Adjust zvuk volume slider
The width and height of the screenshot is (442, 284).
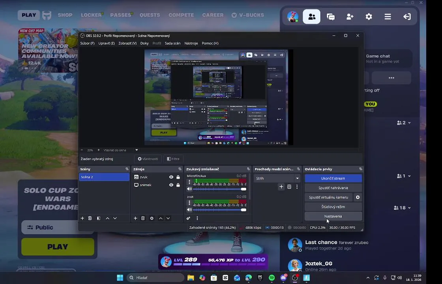[219, 209]
